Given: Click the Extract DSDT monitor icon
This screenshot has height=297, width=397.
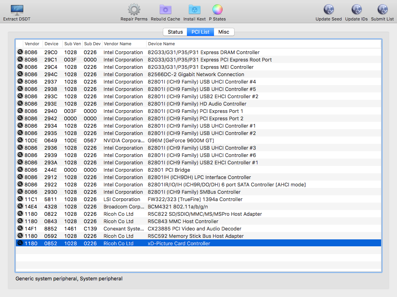Looking at the screenshot, I should point(17,10).
